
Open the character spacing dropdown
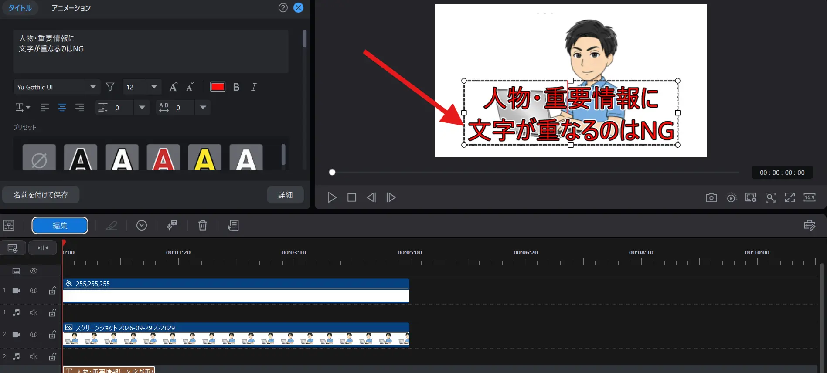point(203,108)
